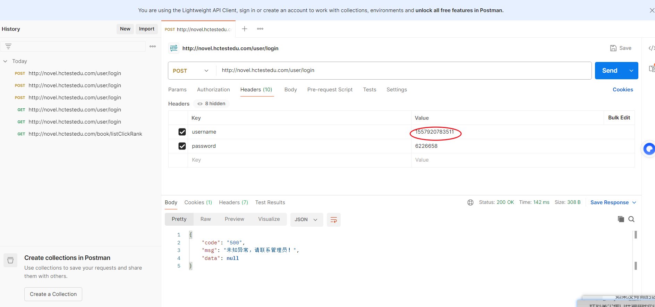Image resolution: width=655 pixels, height=307 pixels.
Task: Open tab options three-dot menu
Action: point(260,29)
